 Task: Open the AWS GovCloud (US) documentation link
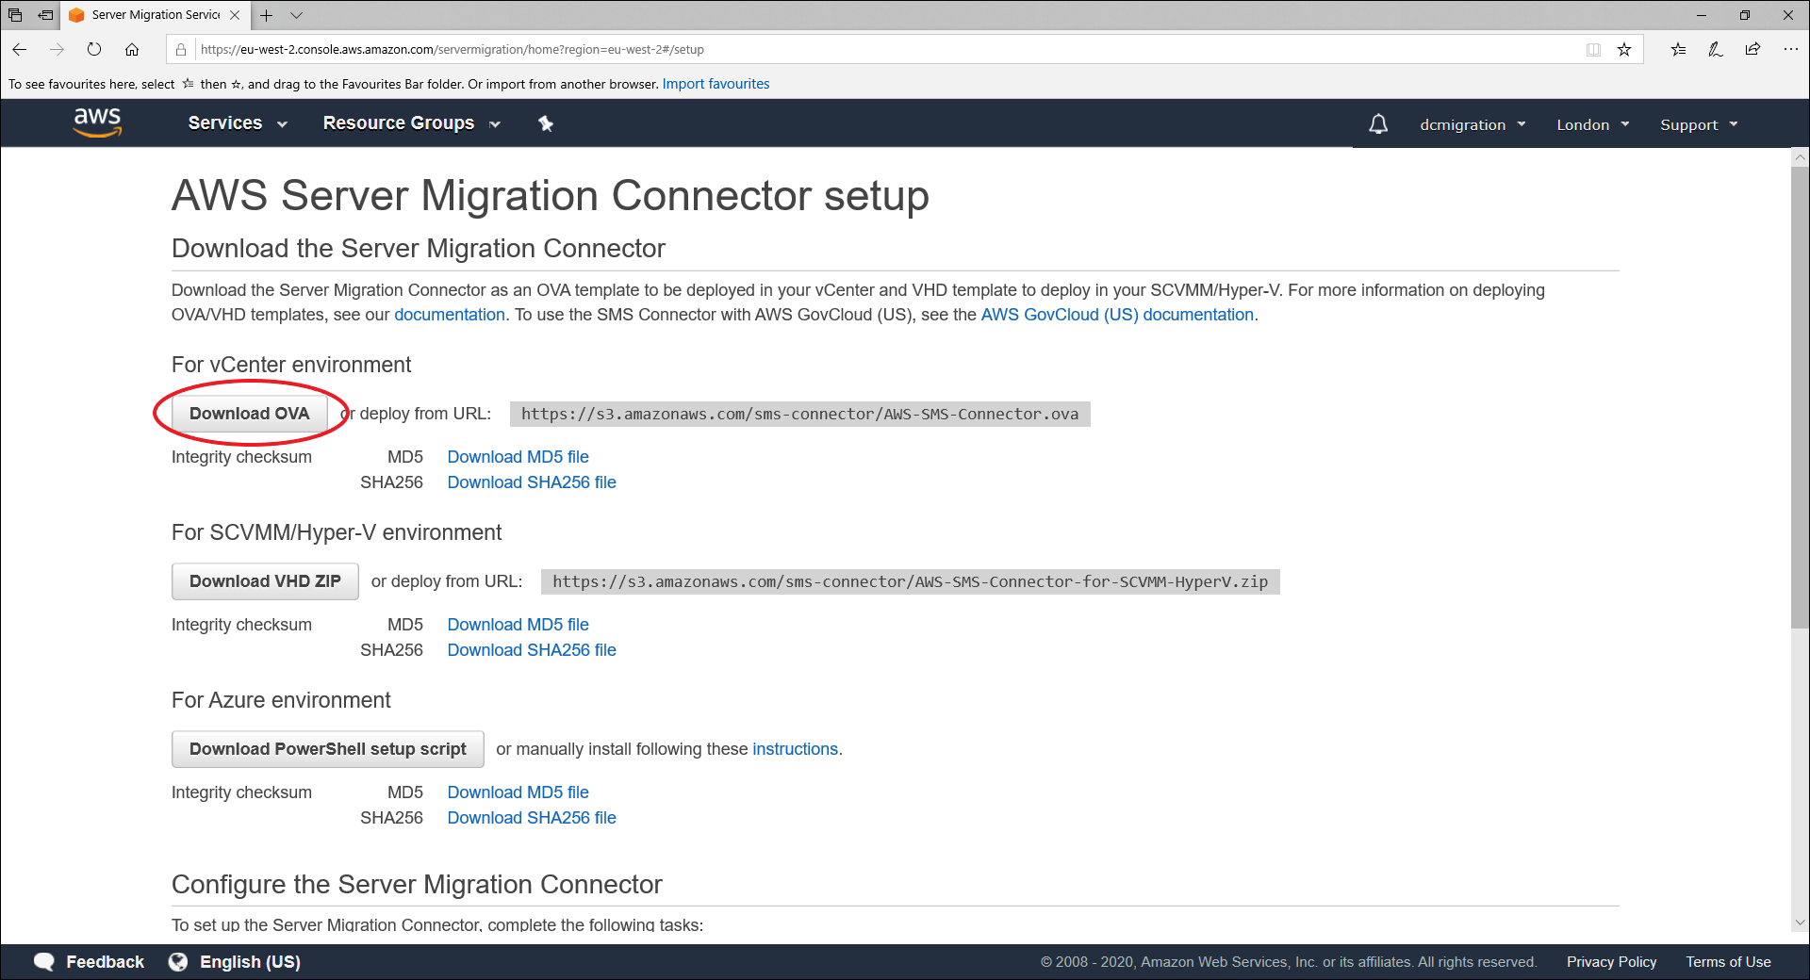click(x=1117, y=315)
